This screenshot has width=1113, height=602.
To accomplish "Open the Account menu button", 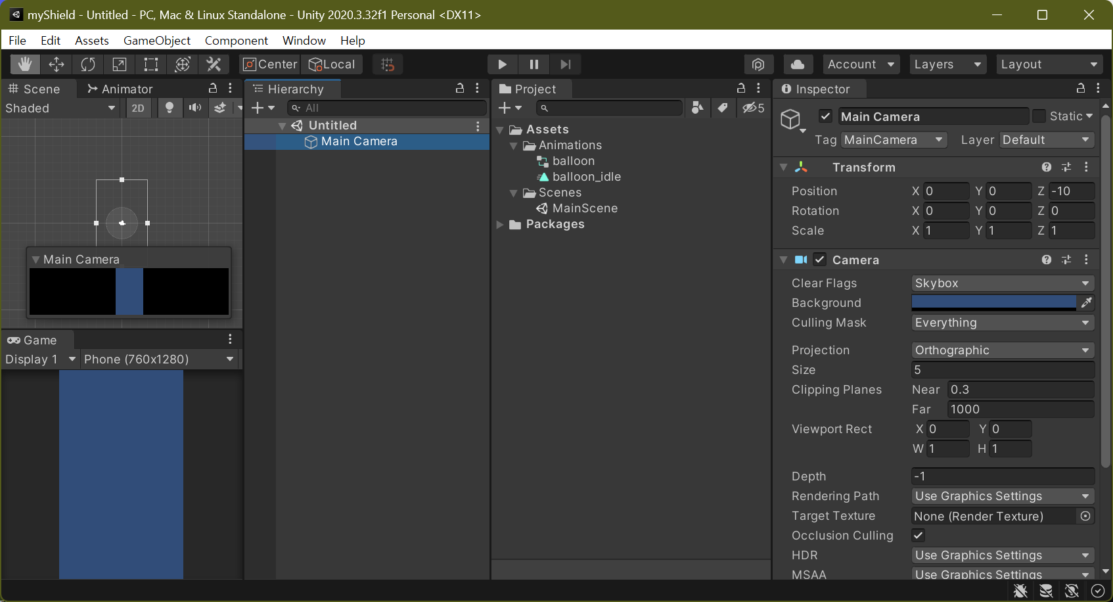I will pos(861,64).
